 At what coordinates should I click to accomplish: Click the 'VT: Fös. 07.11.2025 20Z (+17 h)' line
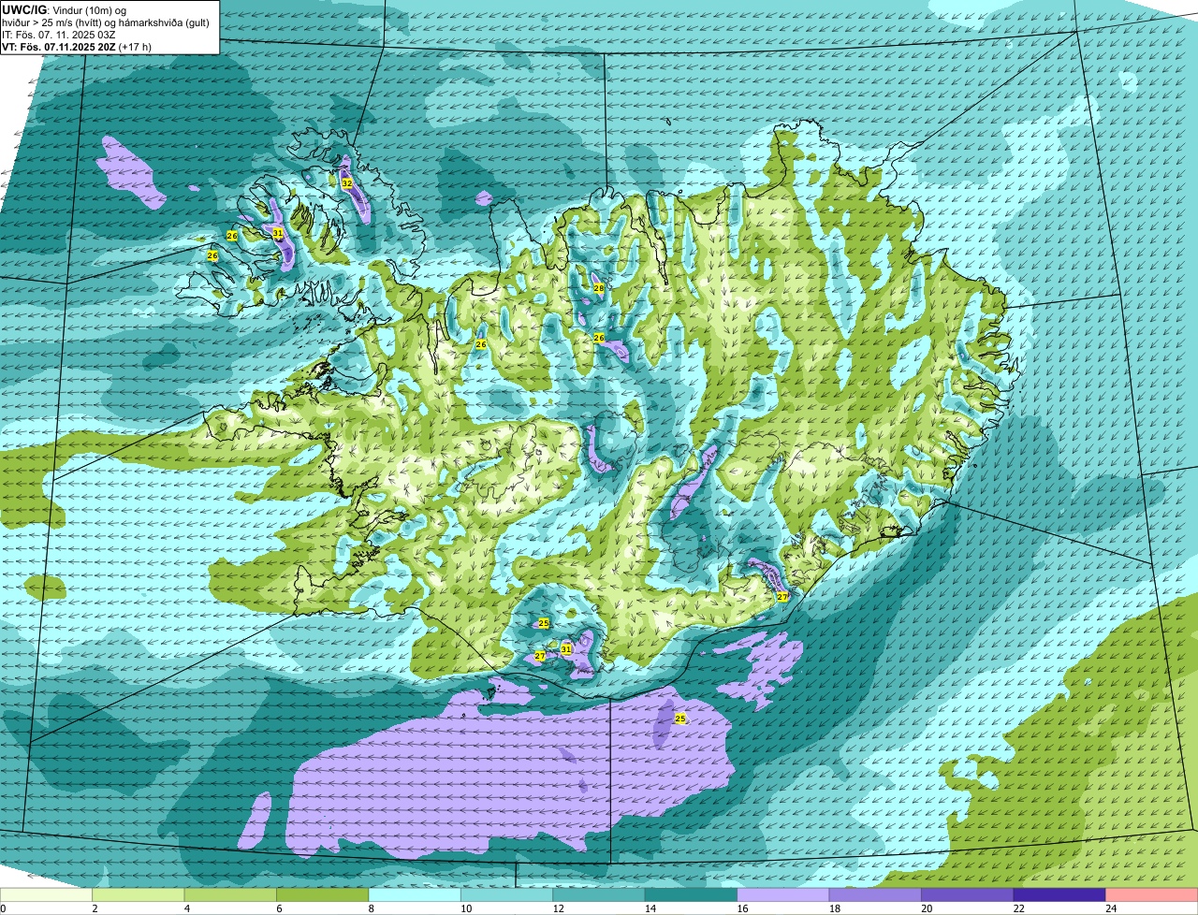click(x=77, y=46)
